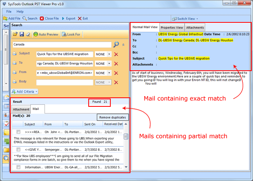Click the Remove duplicates button
Screen dimensions: 253x181
coord(113,117)
